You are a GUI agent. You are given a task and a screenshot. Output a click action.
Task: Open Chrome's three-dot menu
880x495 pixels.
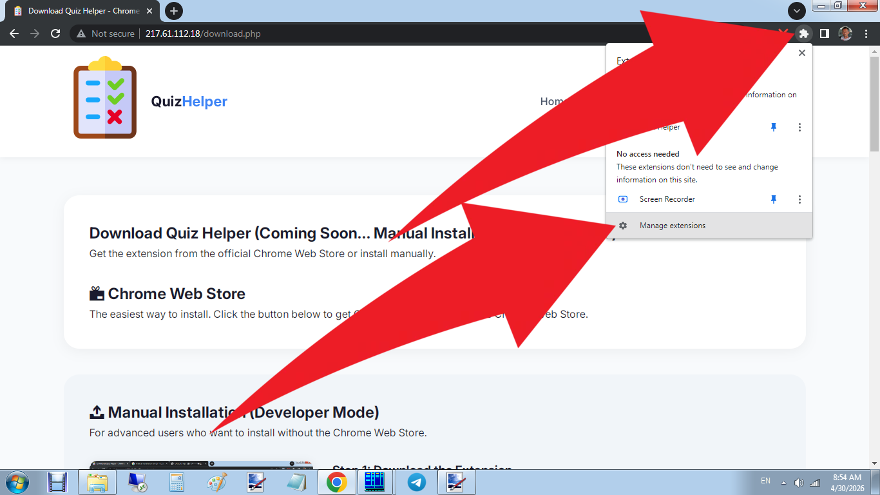coord(866,34)
